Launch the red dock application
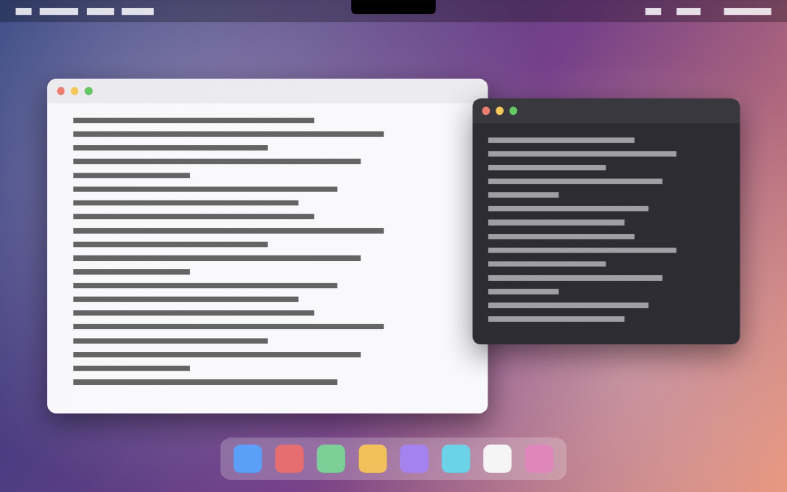Viewport: 787px width, 492px height. pyautogui.click(x=289, y=458)
